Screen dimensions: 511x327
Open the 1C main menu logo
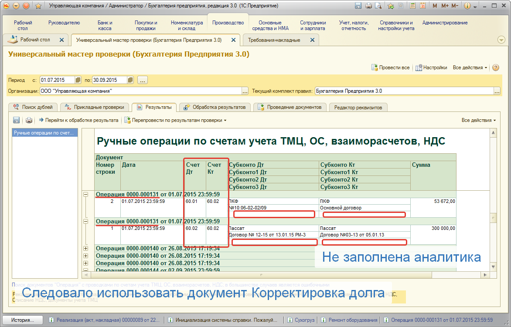pos(6,6)
